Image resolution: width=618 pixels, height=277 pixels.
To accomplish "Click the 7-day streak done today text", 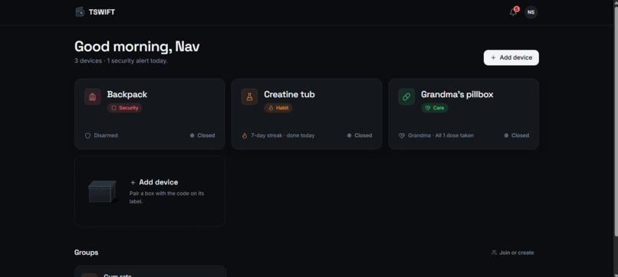I will (x=283, y=135).
